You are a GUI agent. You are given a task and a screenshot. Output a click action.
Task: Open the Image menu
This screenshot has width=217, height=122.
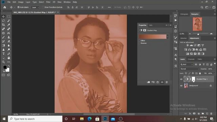[x=21, y=2]
